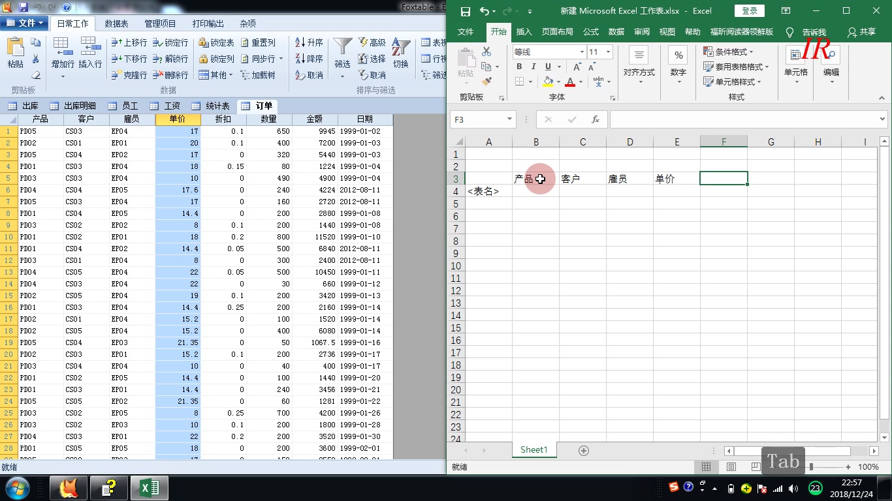Screen dimensions: 892x501
Task: Click 锁定表 lock table
Action: [x=216, y=42]
